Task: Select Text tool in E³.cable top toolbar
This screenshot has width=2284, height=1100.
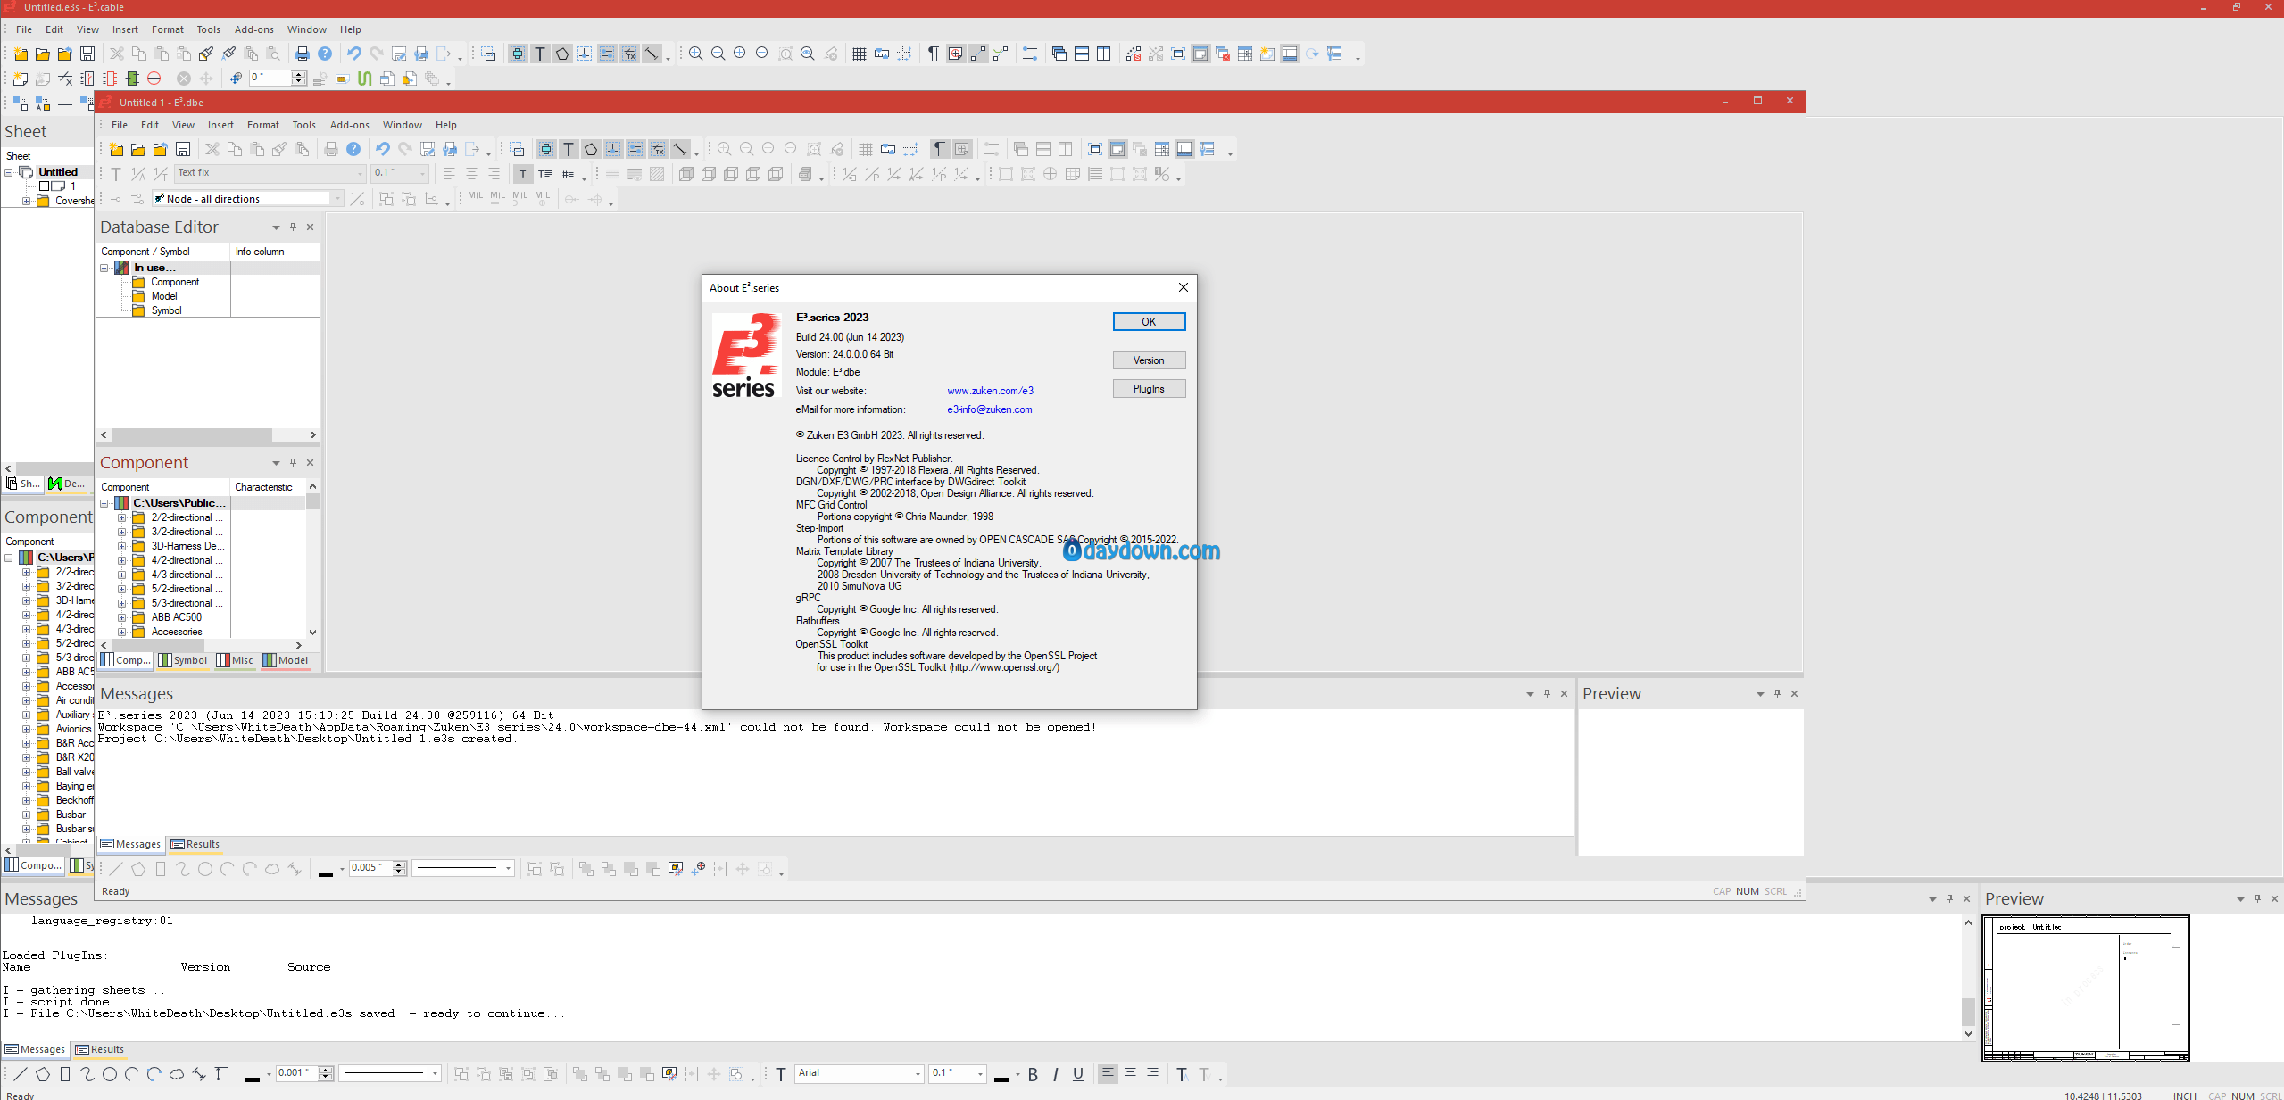Action: [540, 54]
